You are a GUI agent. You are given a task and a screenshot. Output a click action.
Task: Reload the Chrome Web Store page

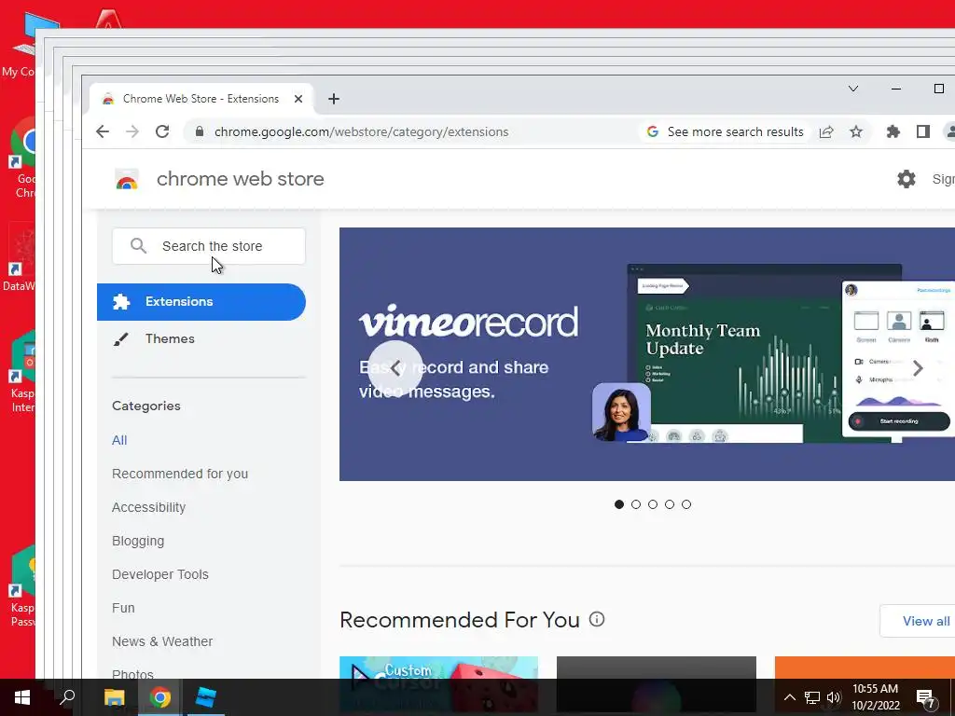162,131
